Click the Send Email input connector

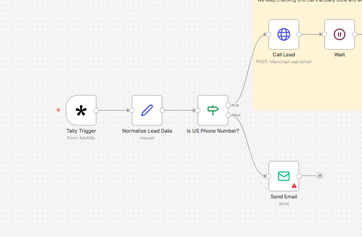(268, 176)
